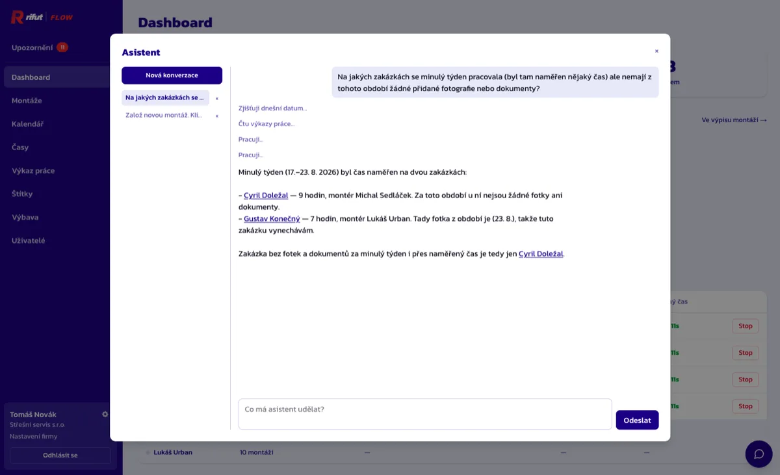This screenshot has width=780, height=475.
Task: Open the Gustav Konečný order link
Action: (x=272, y=219)
